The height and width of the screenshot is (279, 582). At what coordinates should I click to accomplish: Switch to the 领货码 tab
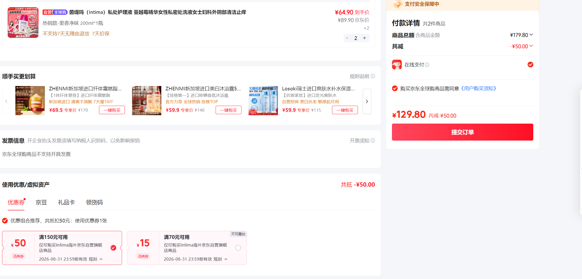(94, 202)
